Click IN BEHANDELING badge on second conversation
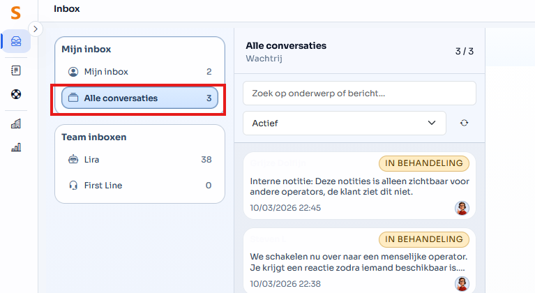535x293 pixels. 424,239
